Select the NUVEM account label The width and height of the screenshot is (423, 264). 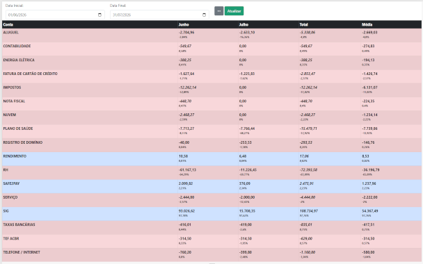tap(10, 115)
